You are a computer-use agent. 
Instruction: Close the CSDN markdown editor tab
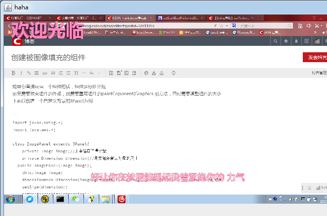tap(151, 18)
